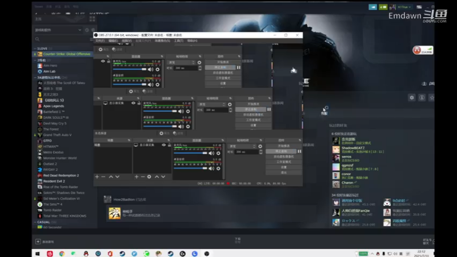Move source down in the bottom Sources dock
Image resolution: width=457 pixels, height=257 pixels.
coord(163,176)
